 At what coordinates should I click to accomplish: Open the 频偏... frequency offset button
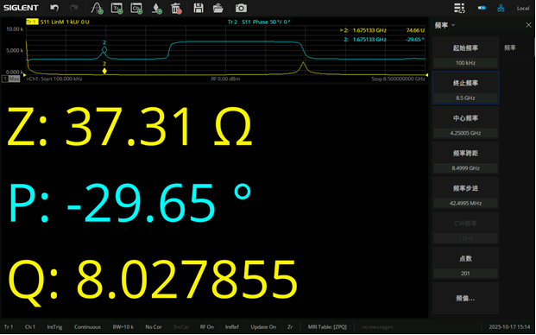(465, 299)
